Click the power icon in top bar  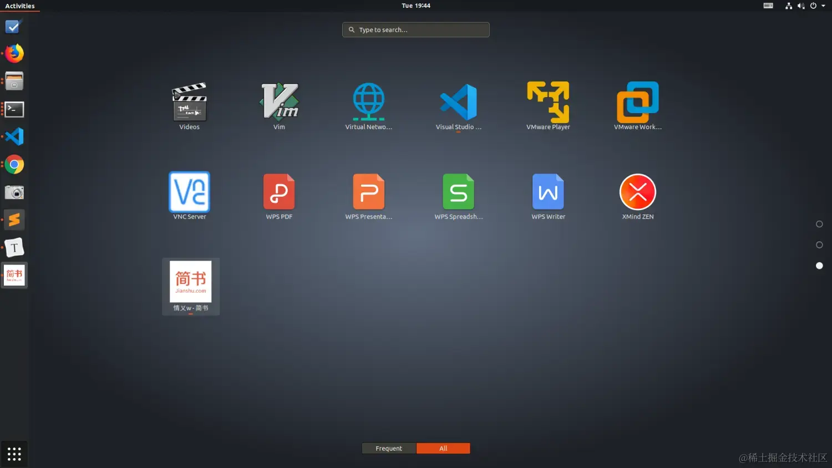click(x=813, y=6)
